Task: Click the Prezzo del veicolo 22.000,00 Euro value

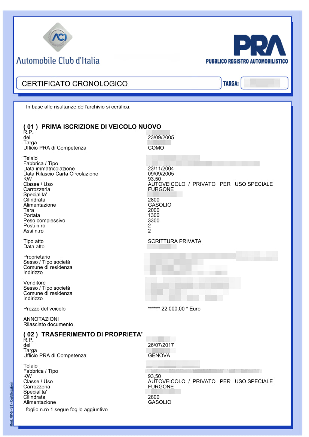Action: (174, 309)
